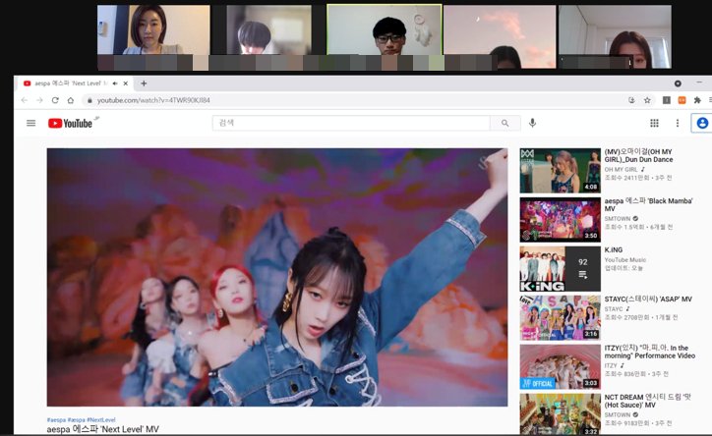Open the K.ING playlist title
This screenshot has height=436, width=712.
[x=614, y=249]
